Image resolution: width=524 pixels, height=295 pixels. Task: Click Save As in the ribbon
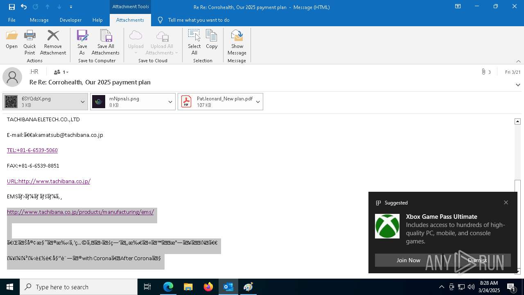82,42
